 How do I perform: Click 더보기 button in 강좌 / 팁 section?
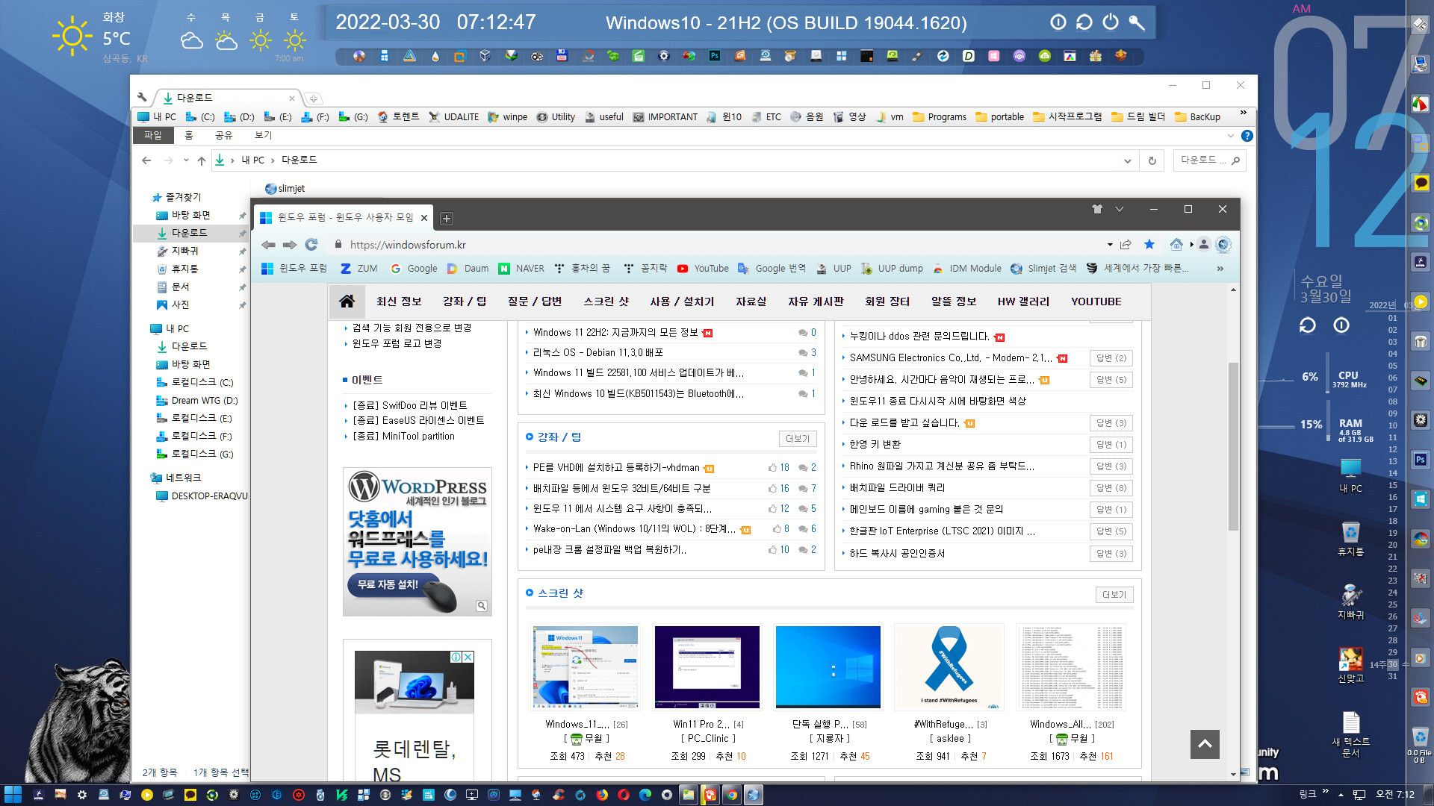click(x=797, y=439)
